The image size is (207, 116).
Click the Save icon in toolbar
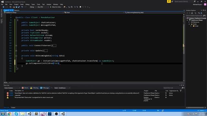click(x=16, y=7)
